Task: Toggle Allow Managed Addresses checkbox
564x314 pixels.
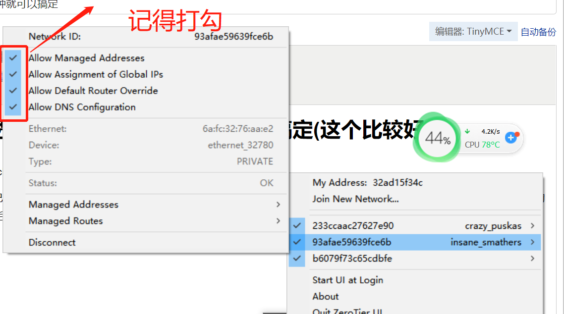Action: pyautogui.click(x=13, y=58)
